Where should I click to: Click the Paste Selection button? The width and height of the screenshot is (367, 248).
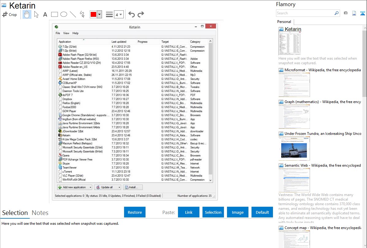[x=213, y=212]
